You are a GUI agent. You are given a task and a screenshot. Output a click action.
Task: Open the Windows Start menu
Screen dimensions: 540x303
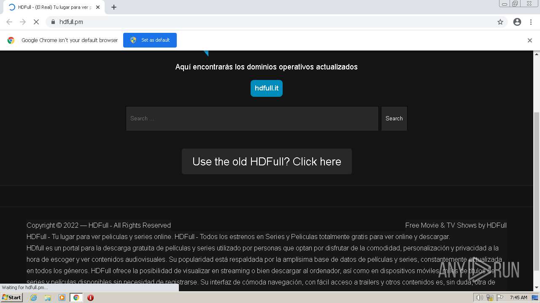tap(11, 298)
